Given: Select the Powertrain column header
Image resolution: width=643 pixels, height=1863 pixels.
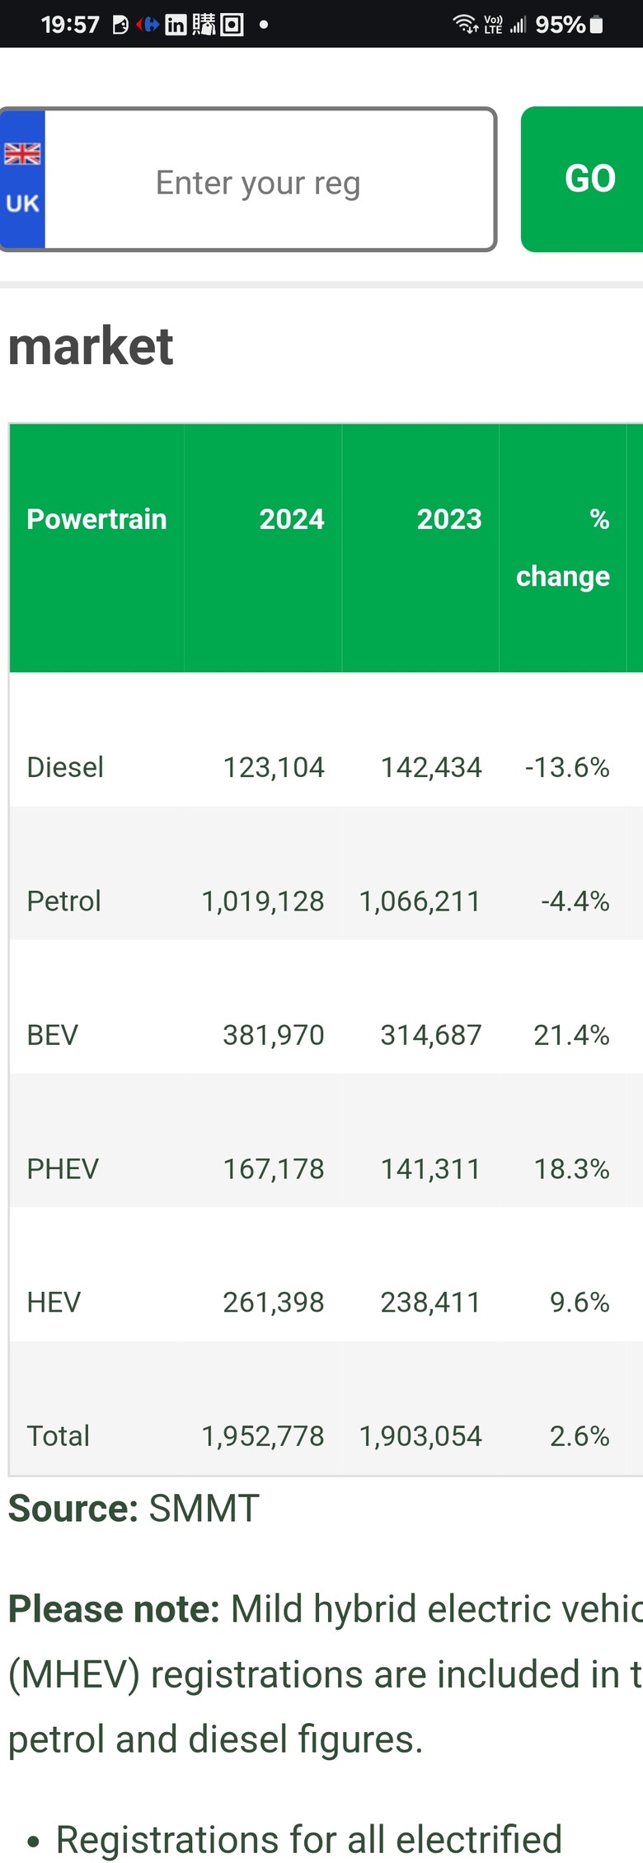Looking at the screenshot, I should [96, 519].
